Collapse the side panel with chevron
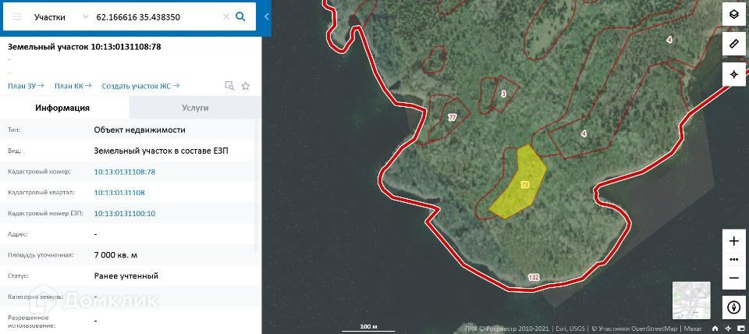 tap(267, 16)
